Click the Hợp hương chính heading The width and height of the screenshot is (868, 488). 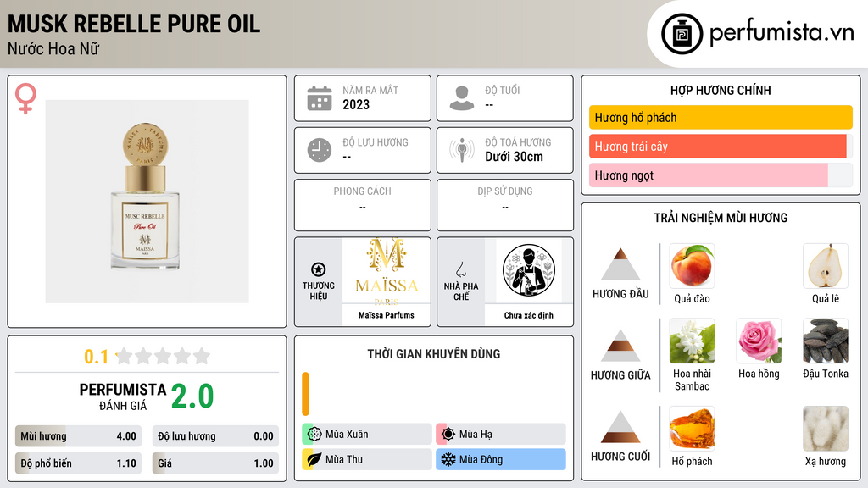click(721, 90)
